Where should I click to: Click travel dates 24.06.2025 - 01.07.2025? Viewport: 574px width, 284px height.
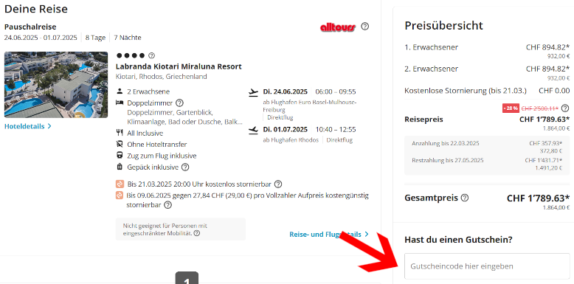[41, 38]
